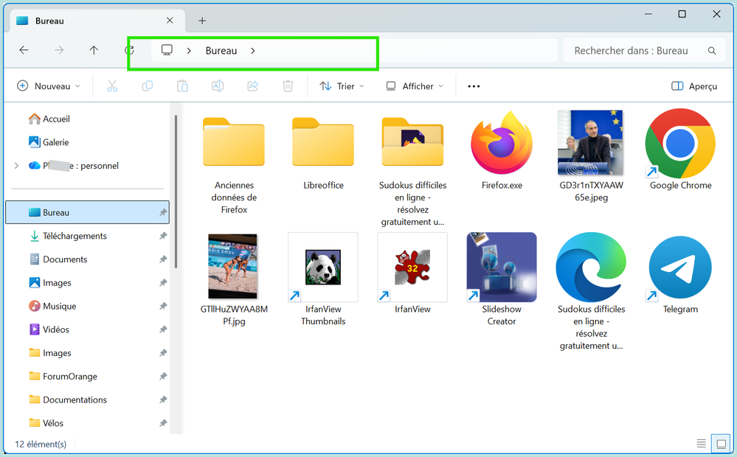Viewport: 737px width, 457px height.
Task: Select the Telegram shortcut icon
Action: click(x=680, y=268)
